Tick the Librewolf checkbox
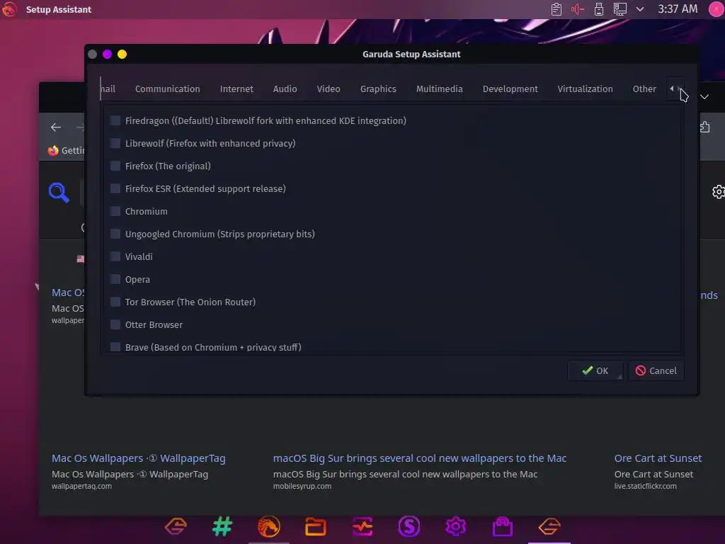 pos(115,143)
